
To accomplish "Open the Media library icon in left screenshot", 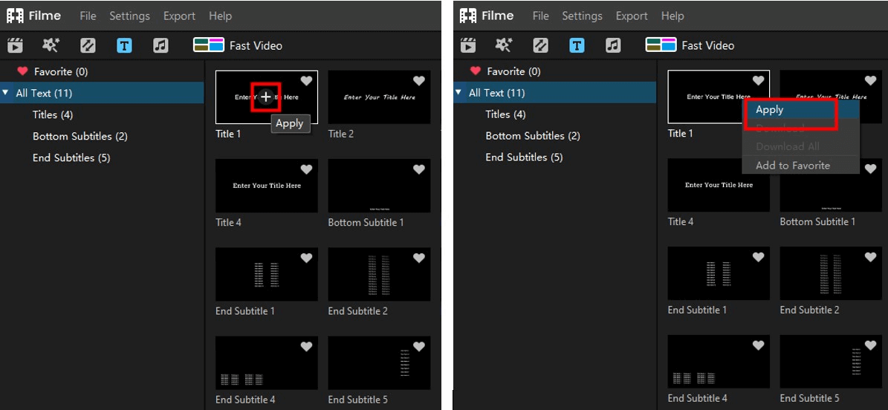I will click(15, 45).
